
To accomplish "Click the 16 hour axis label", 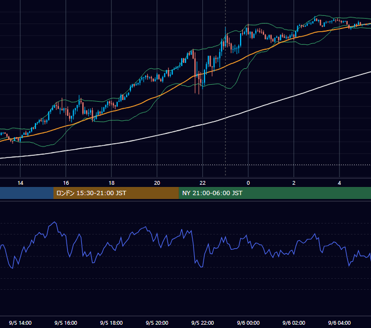I will click(66, 183).
